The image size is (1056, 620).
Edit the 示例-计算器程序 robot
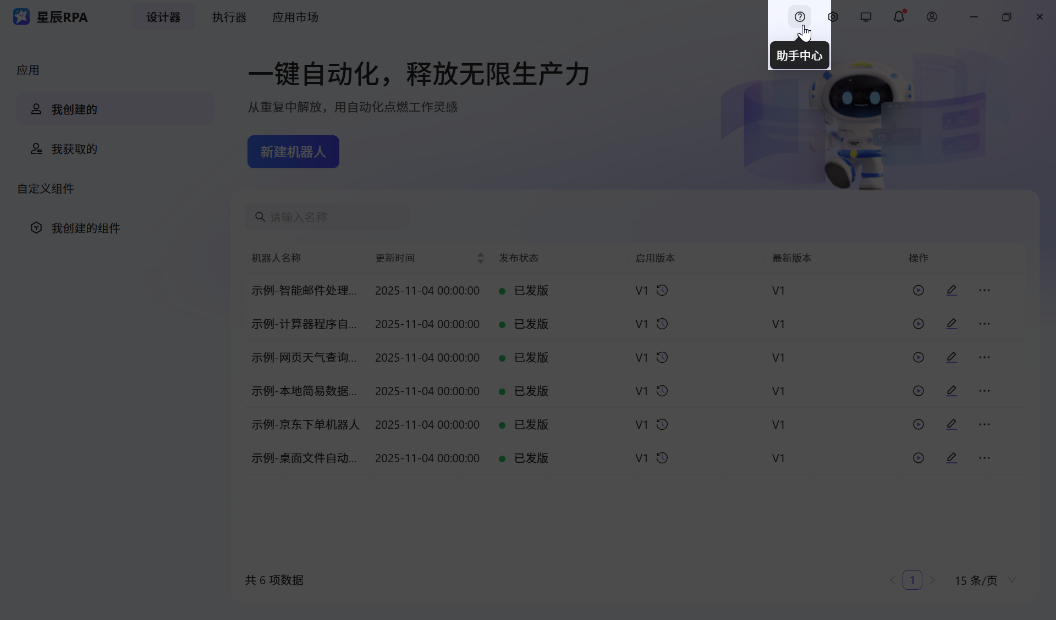point(952,324)
